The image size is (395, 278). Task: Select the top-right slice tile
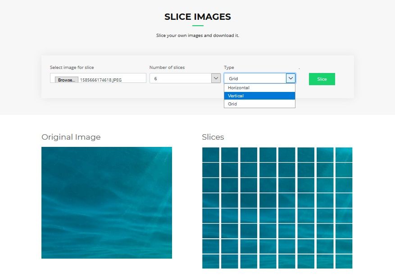[344, 155]
